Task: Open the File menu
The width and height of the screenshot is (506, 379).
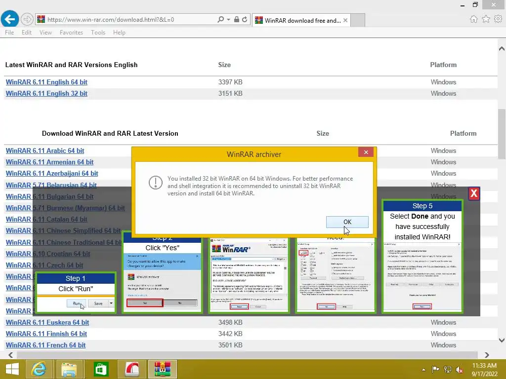Action: click(x=9, y=33)
